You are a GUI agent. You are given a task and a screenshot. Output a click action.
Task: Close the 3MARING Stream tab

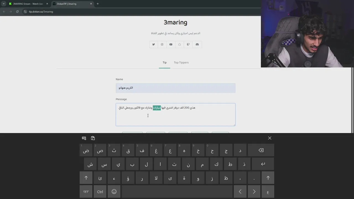47,4
